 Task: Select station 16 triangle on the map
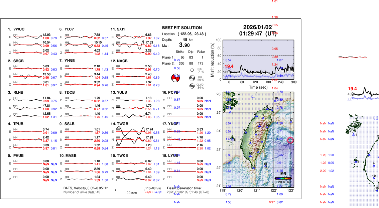coord(275,101)
